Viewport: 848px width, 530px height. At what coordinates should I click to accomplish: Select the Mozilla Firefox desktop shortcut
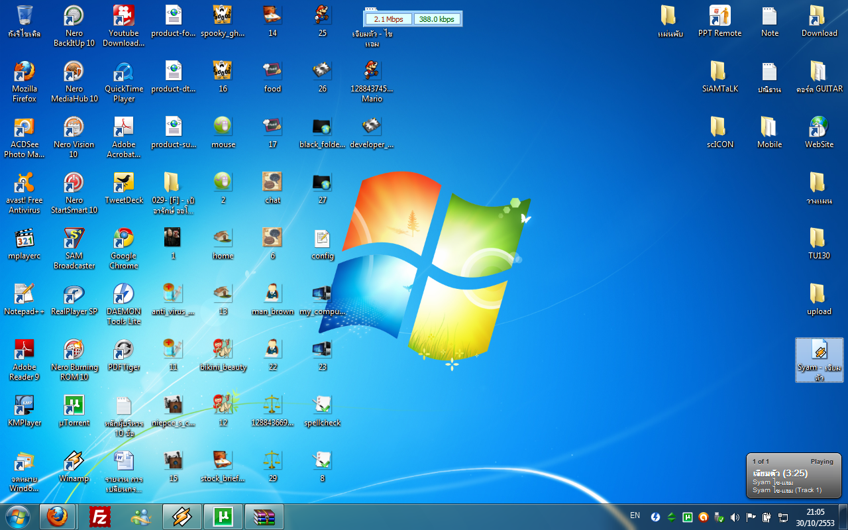coord(25,81)
